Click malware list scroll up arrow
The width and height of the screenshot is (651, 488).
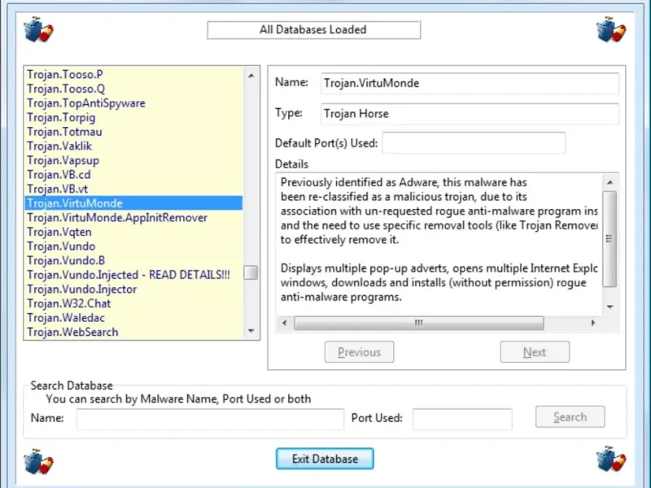point(251,76)
